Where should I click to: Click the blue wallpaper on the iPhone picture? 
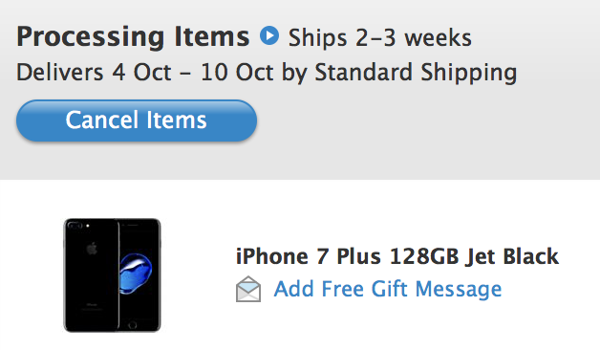[136, 273]
